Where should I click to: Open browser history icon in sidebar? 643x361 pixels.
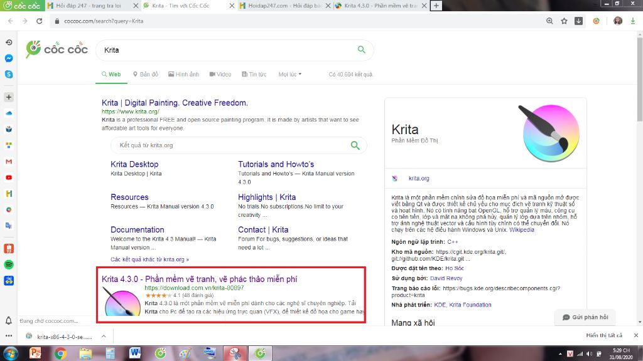click(9, 42)
